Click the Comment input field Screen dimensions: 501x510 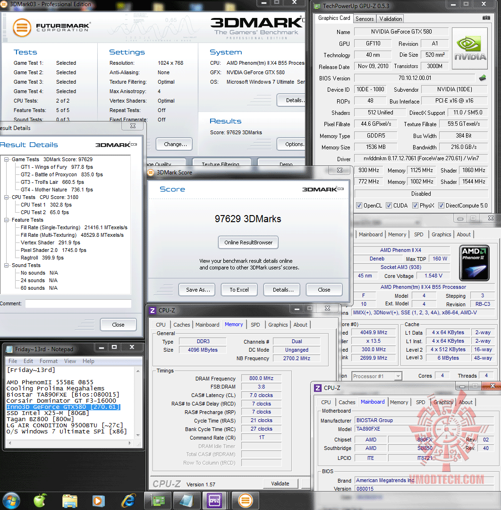pyautogui.click(x=78, y=303)
